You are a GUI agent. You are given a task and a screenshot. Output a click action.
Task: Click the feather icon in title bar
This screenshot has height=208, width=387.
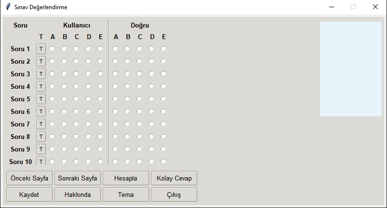point(8,7)
